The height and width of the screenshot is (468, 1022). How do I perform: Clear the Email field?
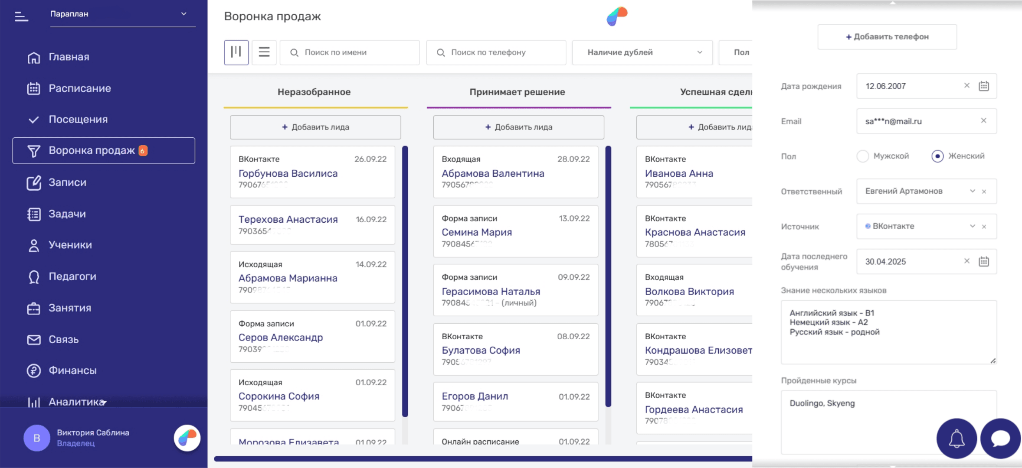click(x=983, y=121)
